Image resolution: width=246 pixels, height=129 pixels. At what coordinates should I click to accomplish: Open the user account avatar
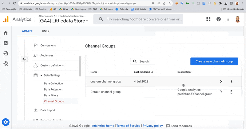coord(238,19)
